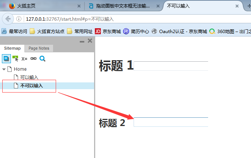The width and height of the screenshot is (251, 158).
Task: Click the page icon next to Home
Action: (10, 69)
